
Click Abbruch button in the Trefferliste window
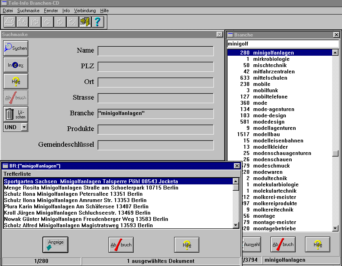pyautogui.click(x=121, y=245)
